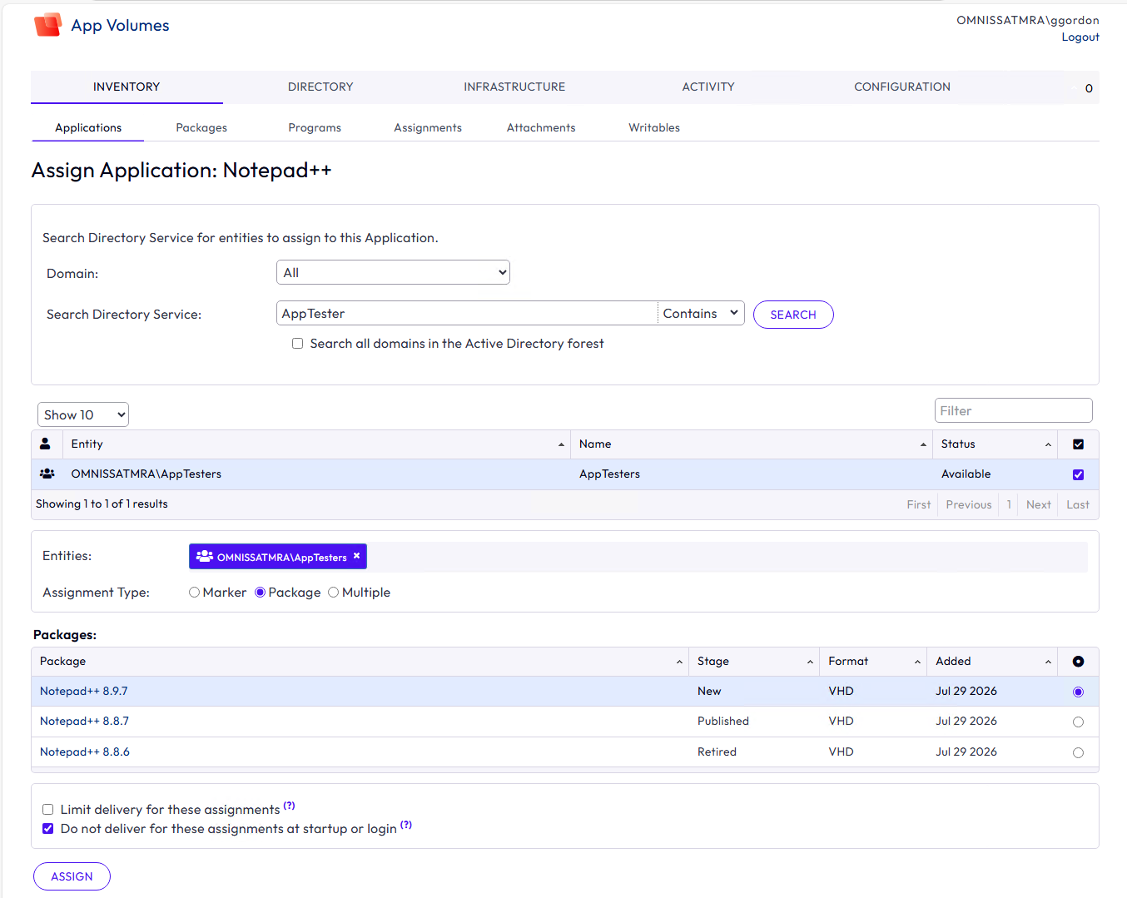Sort packages by Added column
The image size is (1127, 898).
coord(992,662)
